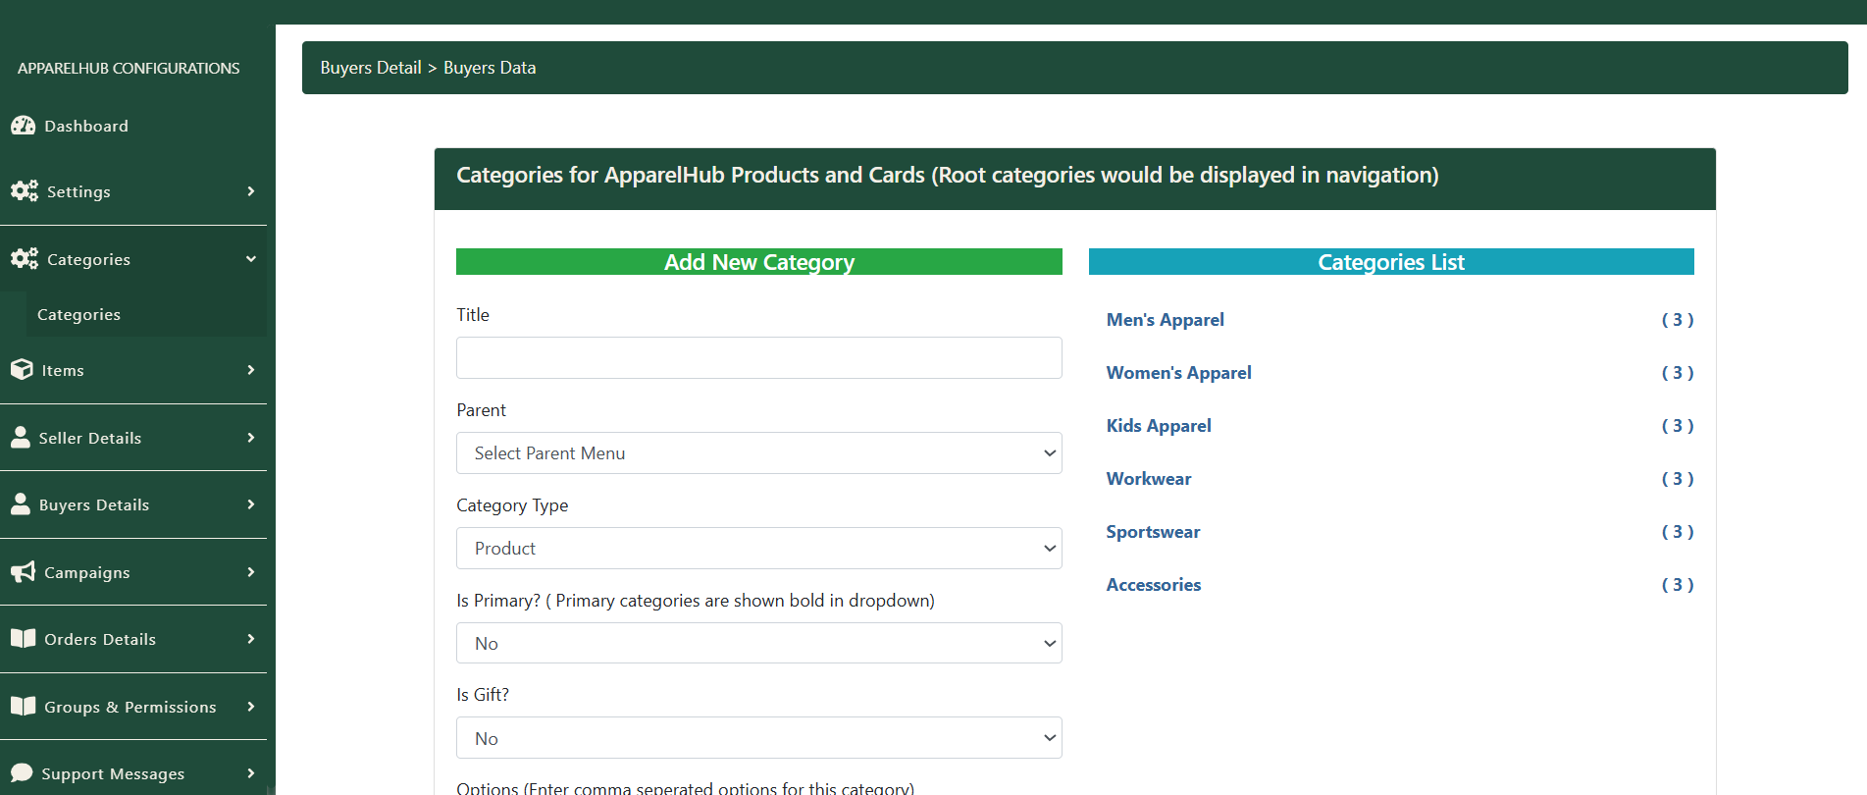Open Settings menu item
Image resolution: width=1867 pixels, height=795 pixels.
[133, 191]
